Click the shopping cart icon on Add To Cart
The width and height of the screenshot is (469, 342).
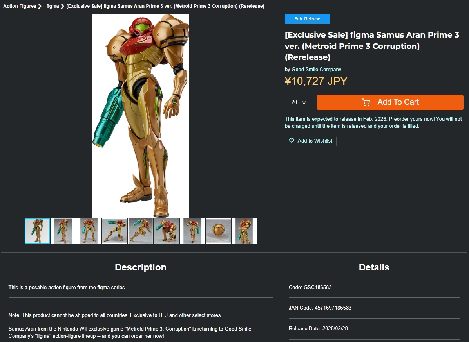366,102
